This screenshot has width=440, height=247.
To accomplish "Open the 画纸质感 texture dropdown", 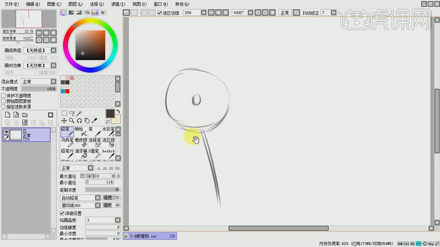I will pyautogui.click(x=53, y=51).
